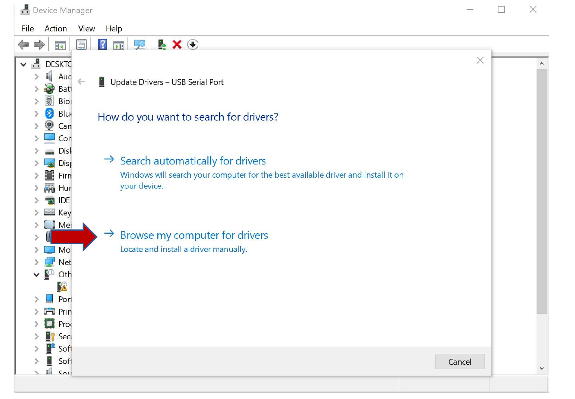
Task: Click the unknown device warning icon under Other devices
Action: pos(63,287)
